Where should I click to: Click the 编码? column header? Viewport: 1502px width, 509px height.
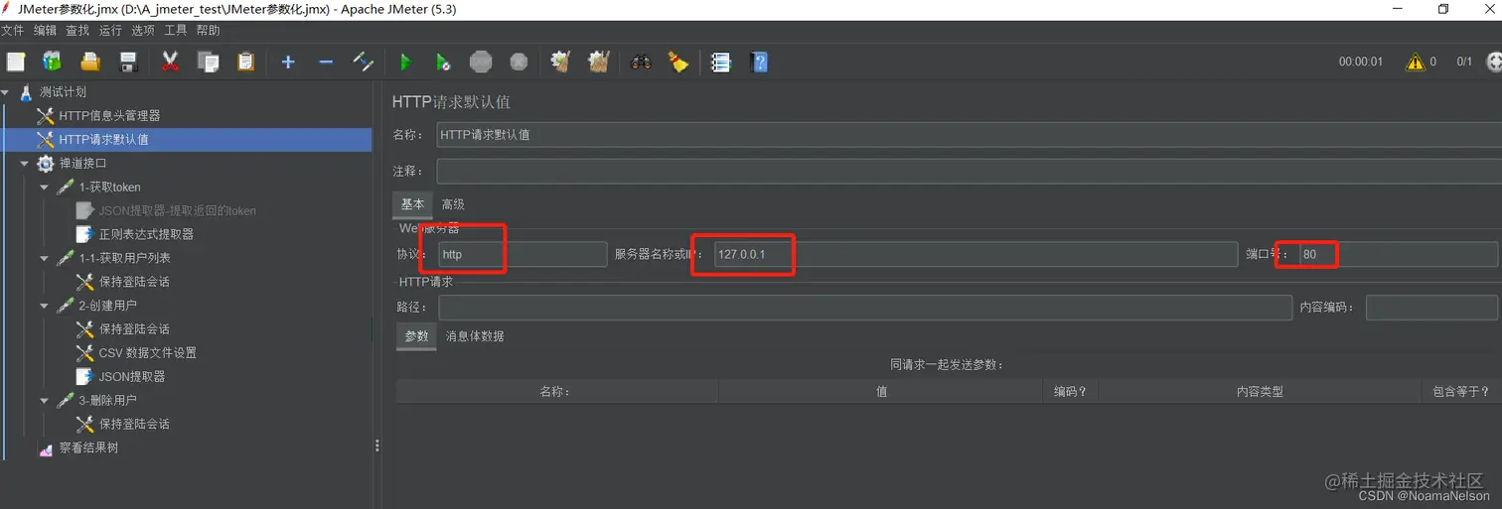pyautogui.click(x=1070, y=392)
